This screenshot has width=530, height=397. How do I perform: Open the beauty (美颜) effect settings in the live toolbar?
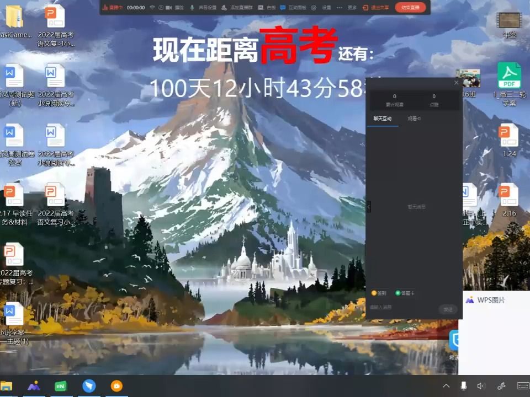tap(181, 8)
